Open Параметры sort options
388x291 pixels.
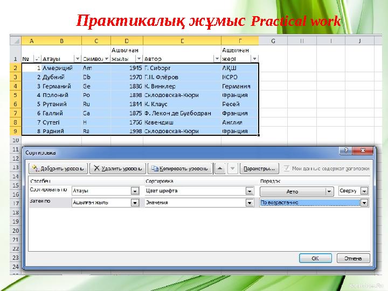tap(259, 169)
